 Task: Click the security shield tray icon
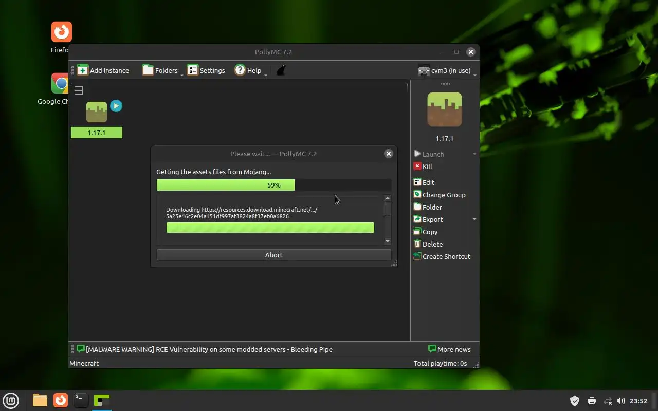(x=575, y=401)
